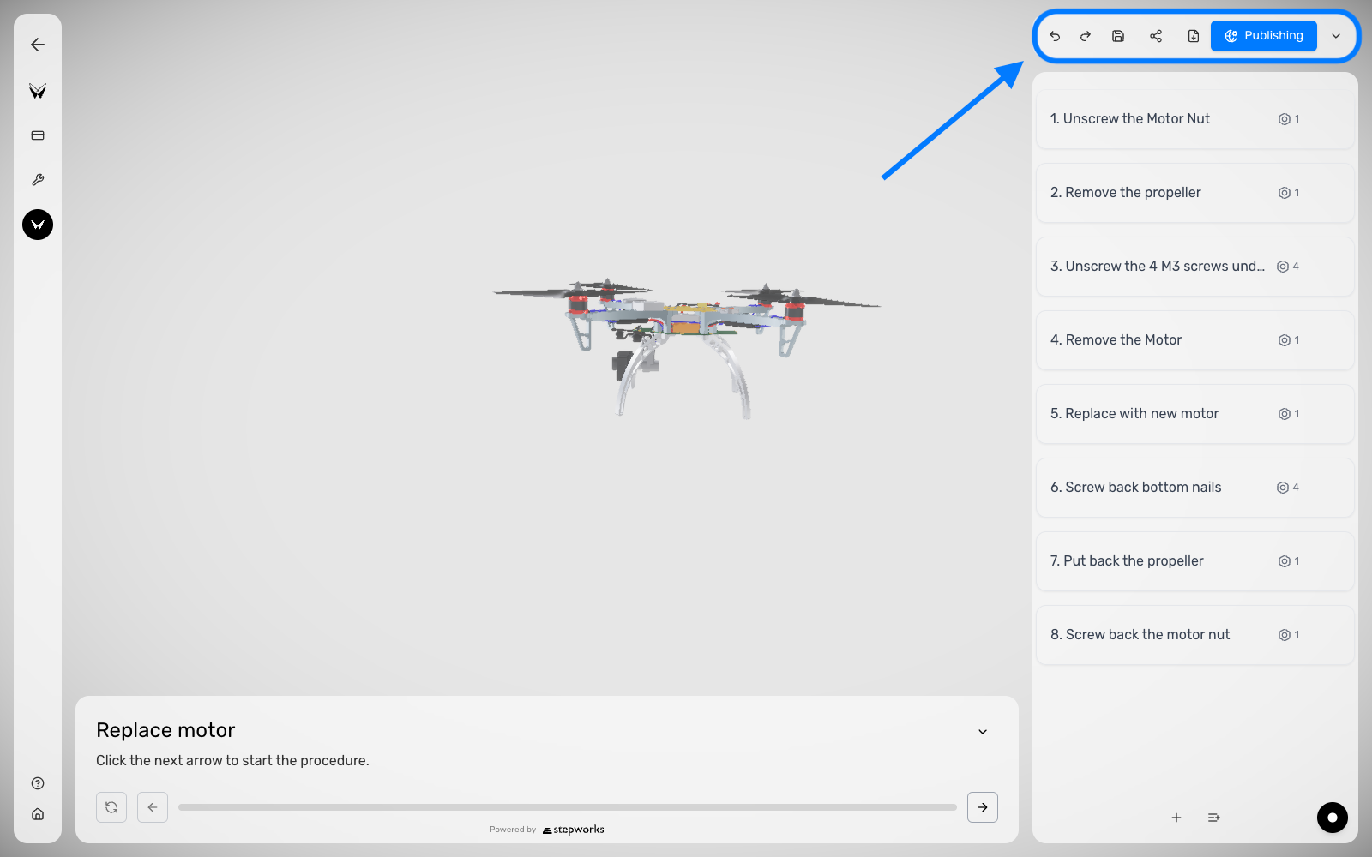This screenshot has width=1372, height=857.
Task: Select step 1. Unscrew the Motor Nut
Action: point(1195,119)
